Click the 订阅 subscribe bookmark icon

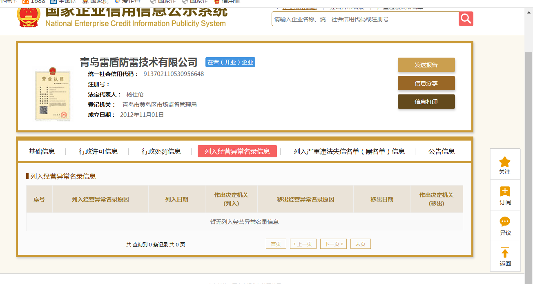pyautogui.click(x=505, y=192)
